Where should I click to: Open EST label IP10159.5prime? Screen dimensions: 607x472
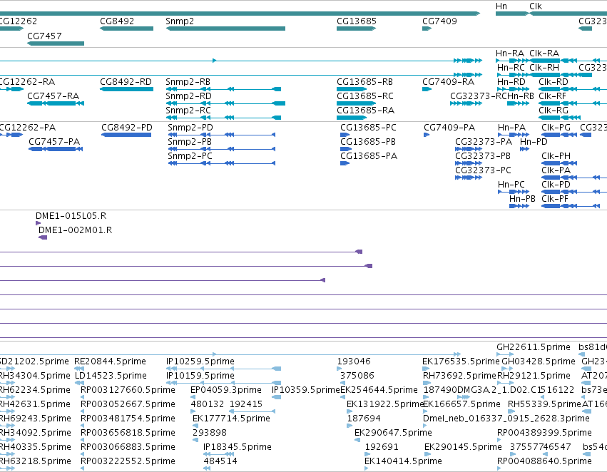200,376
